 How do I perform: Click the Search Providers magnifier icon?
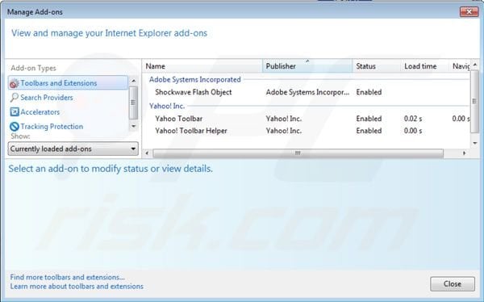click(x=15, y=98)
